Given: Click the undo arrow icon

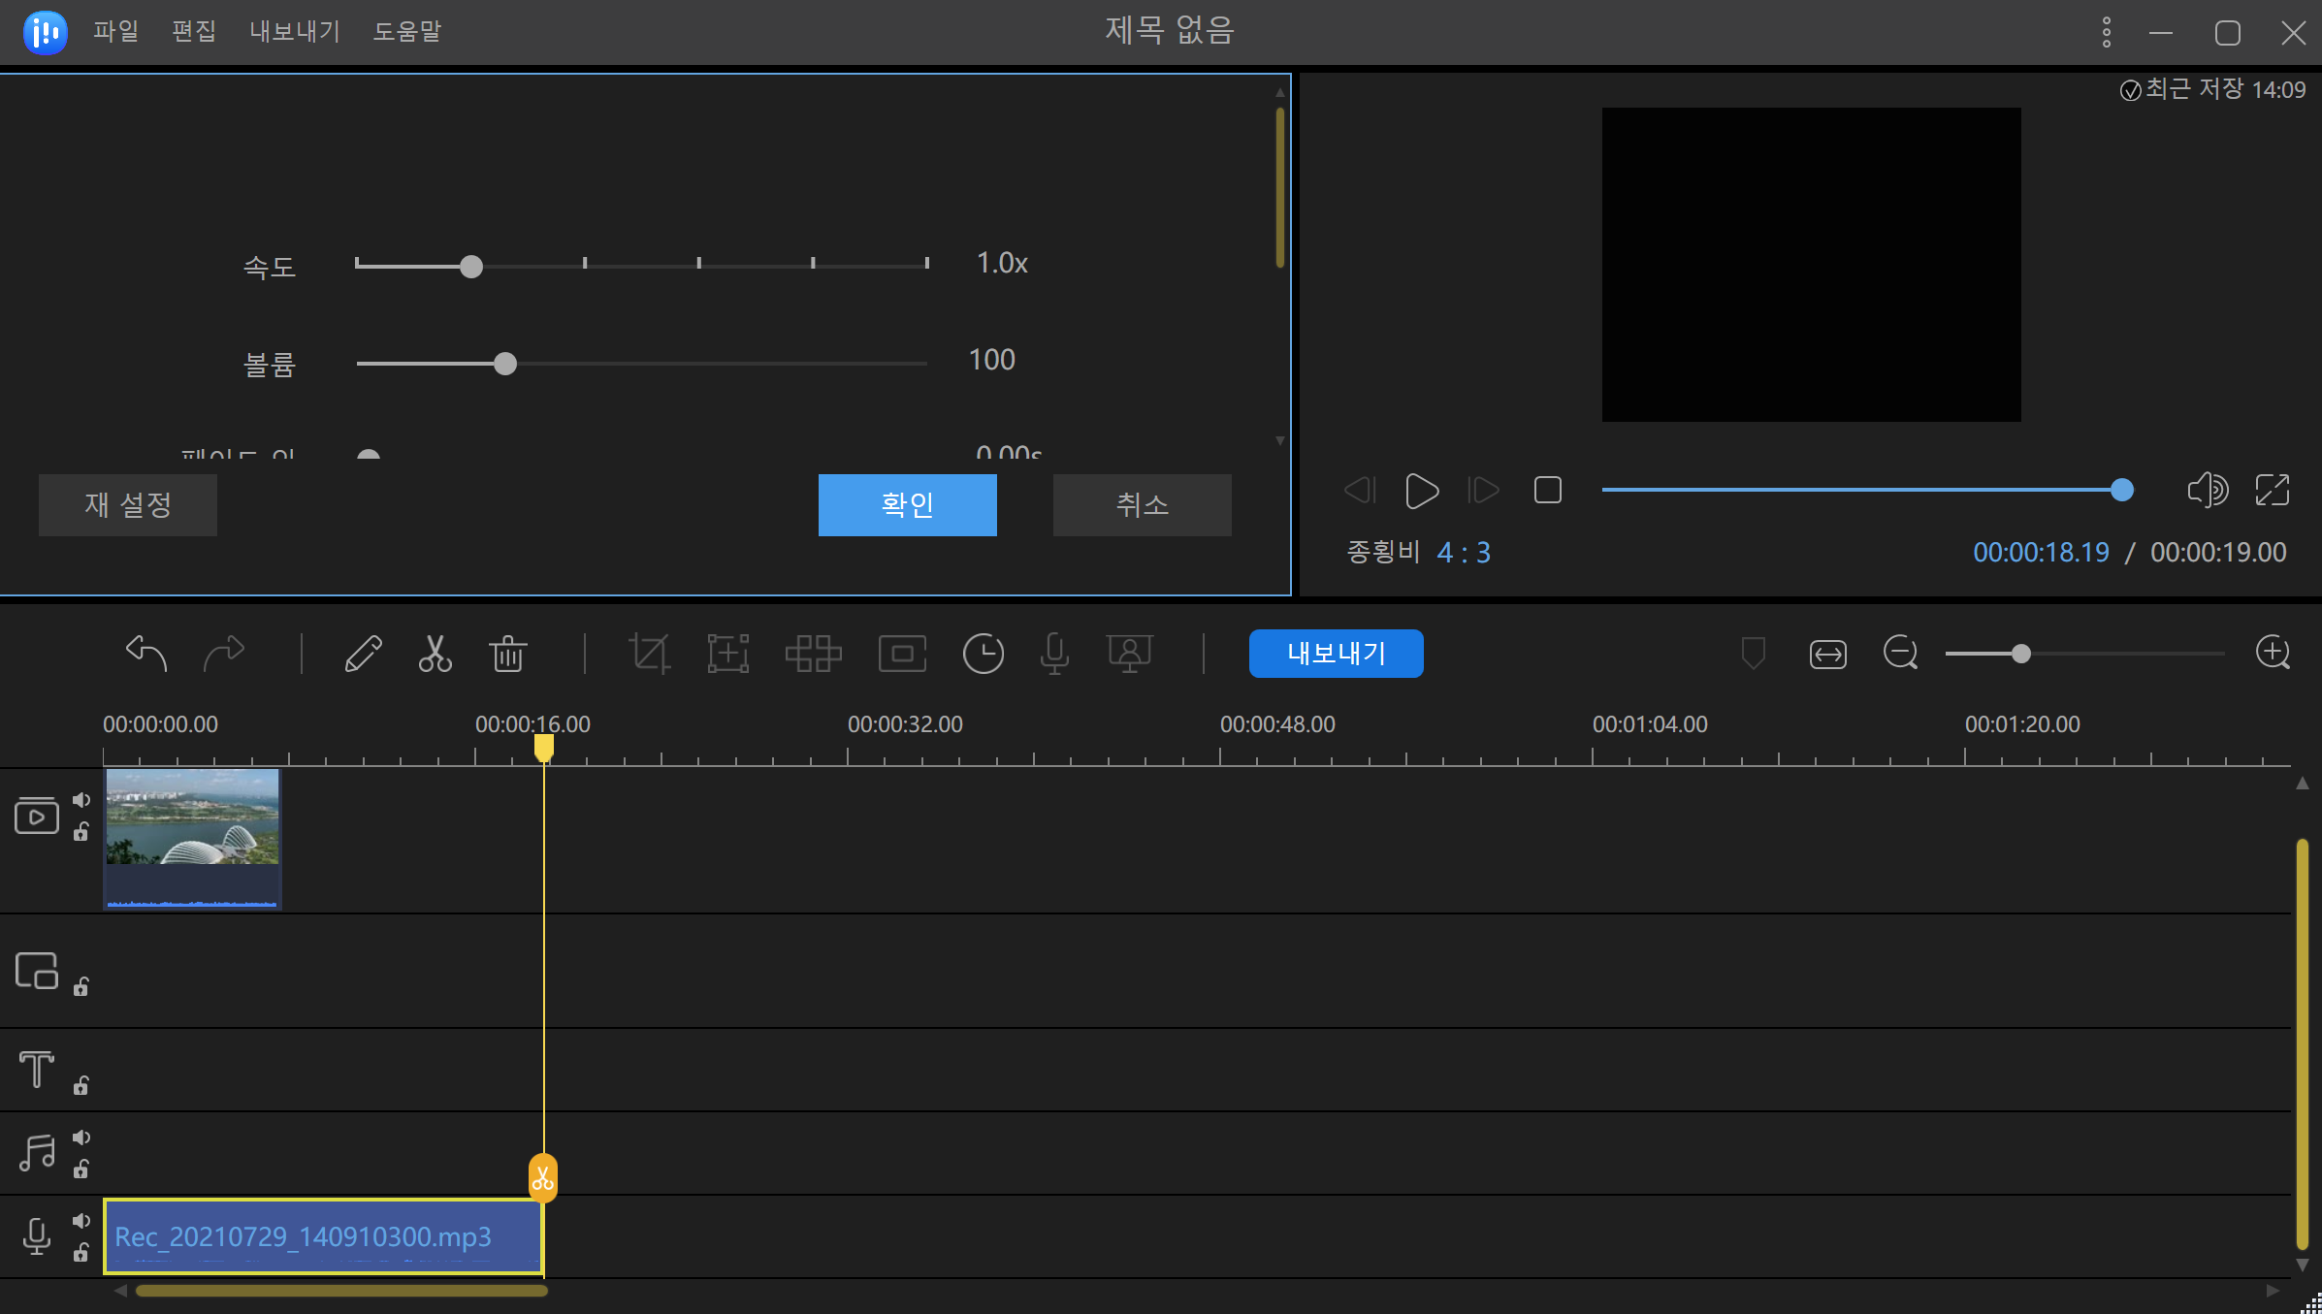Looking at the screenshot, I should pyautogui.click(x=146, y=653).
